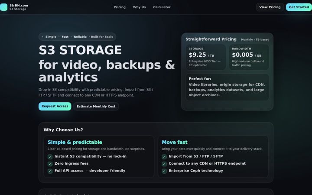The height and width of the screenshot is (195, 312).
Task: Click the Request Access button
Action: coord(55,106)
